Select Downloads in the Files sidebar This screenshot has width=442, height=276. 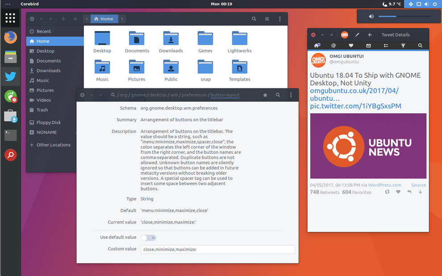coord(48,71)
